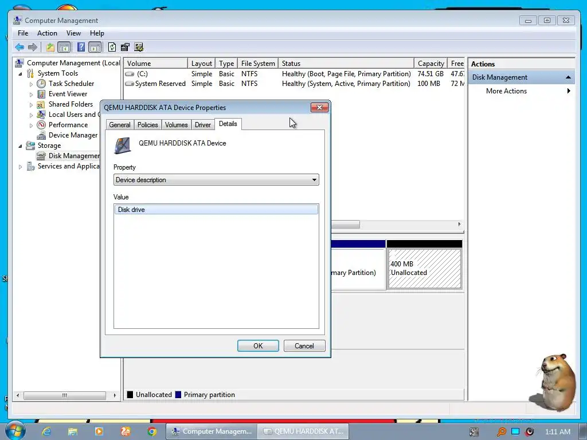Viewport: 587px width, 440px height.
Task: Click the Back arrow toolbar icon
Action: [19, 47]
